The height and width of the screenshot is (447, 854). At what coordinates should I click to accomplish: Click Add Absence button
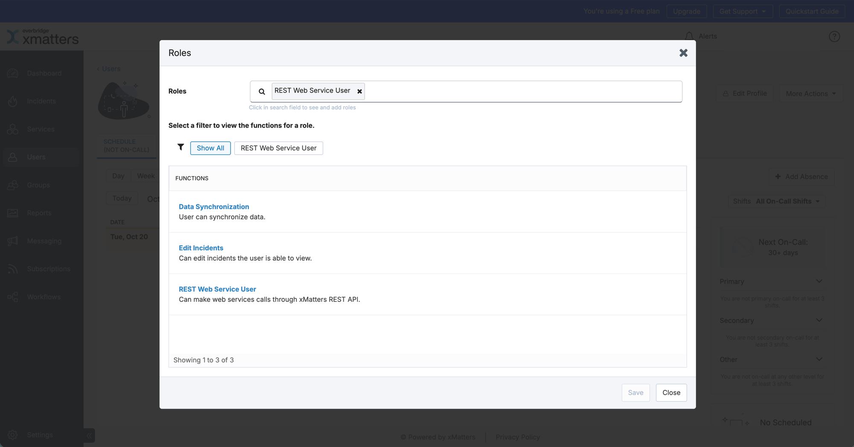[801, 177]
